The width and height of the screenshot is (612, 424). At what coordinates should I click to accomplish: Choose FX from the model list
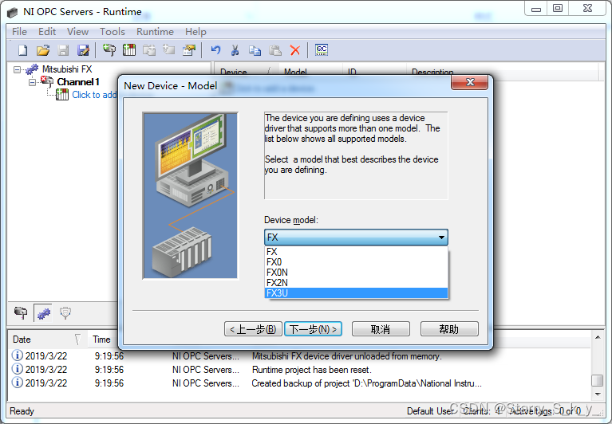coord(356,252)
